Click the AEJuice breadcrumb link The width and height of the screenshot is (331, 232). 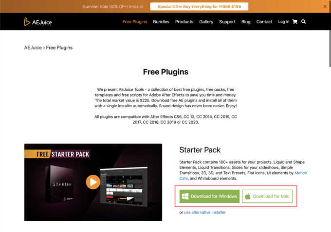pos(33,48)
